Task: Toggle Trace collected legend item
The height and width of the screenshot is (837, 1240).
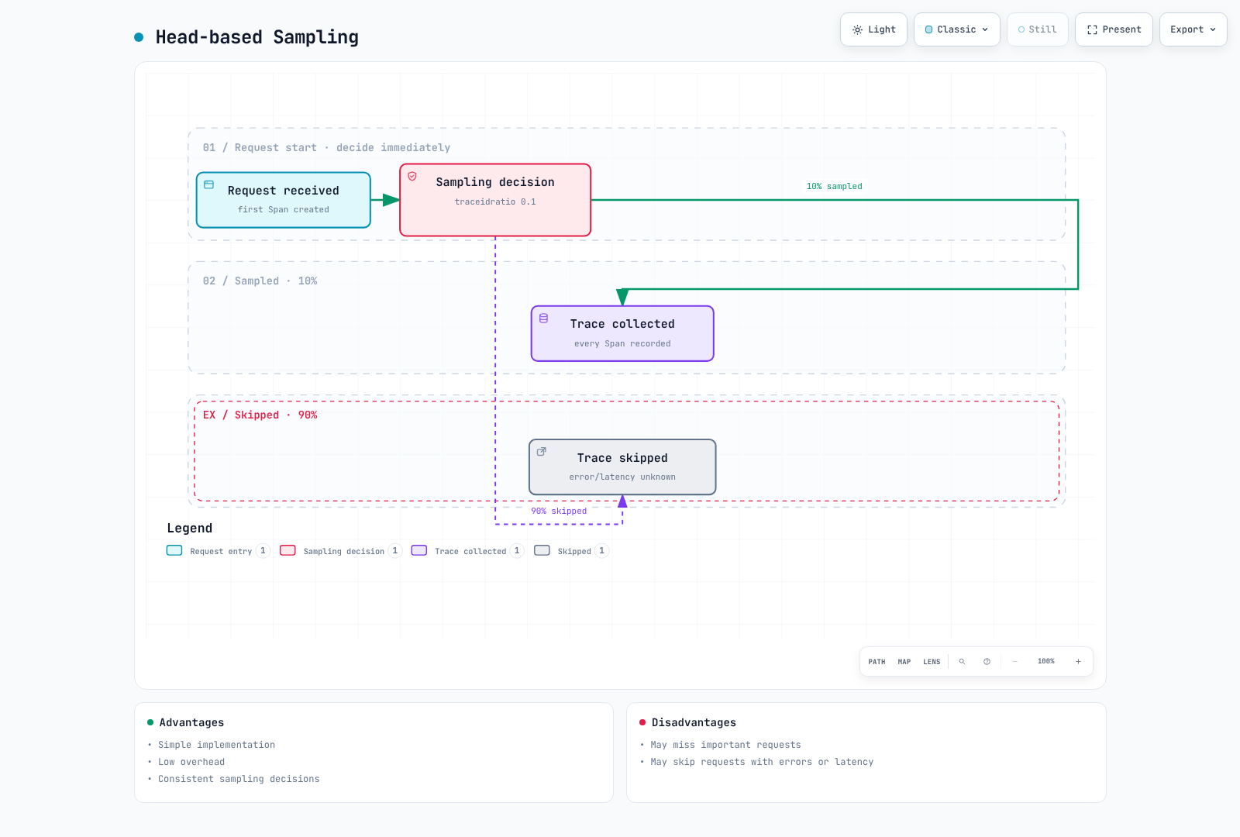Action: tap(467, 551)
